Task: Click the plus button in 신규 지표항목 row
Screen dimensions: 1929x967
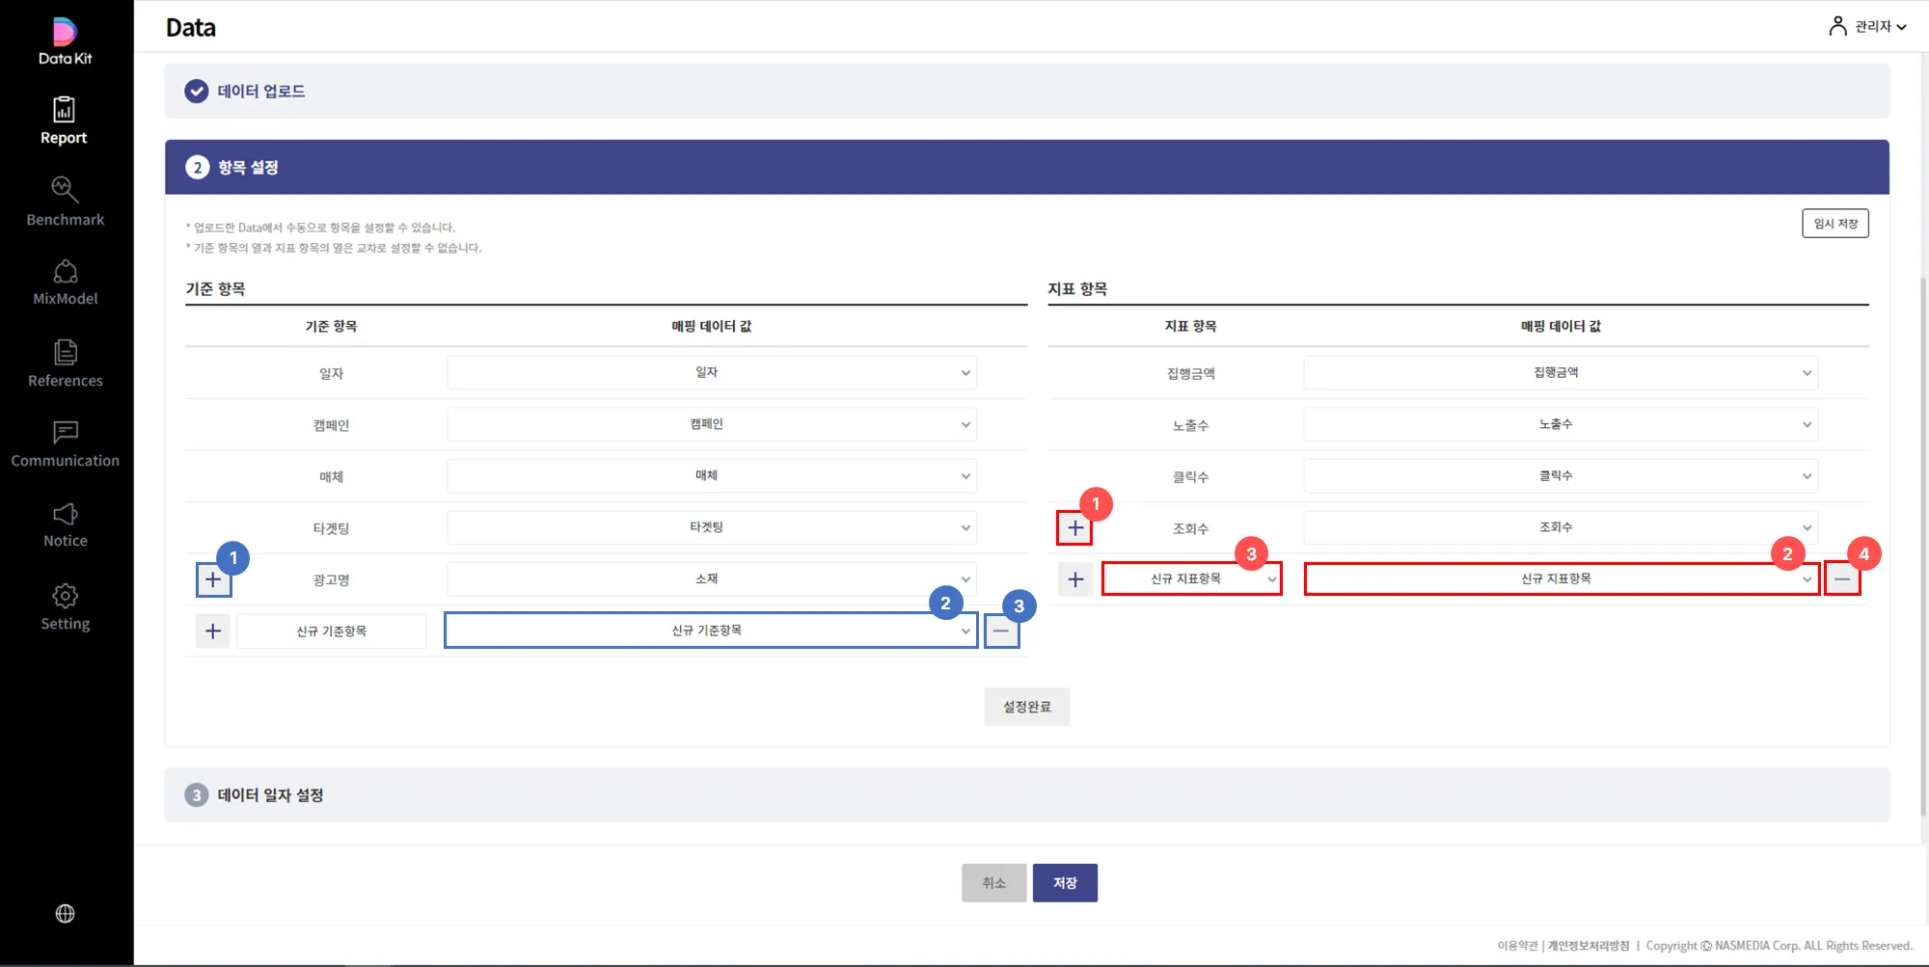Action: pos(1075,579)
